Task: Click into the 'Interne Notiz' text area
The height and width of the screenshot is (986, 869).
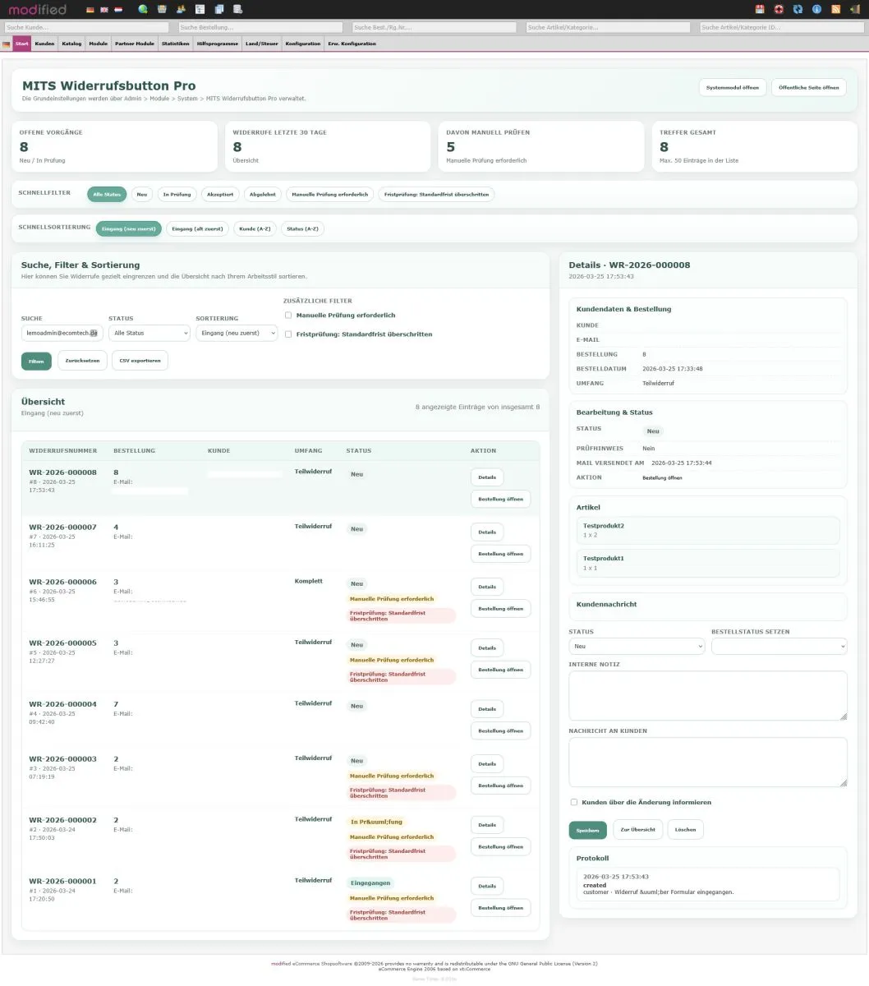Action: click(x=707, y=695)
